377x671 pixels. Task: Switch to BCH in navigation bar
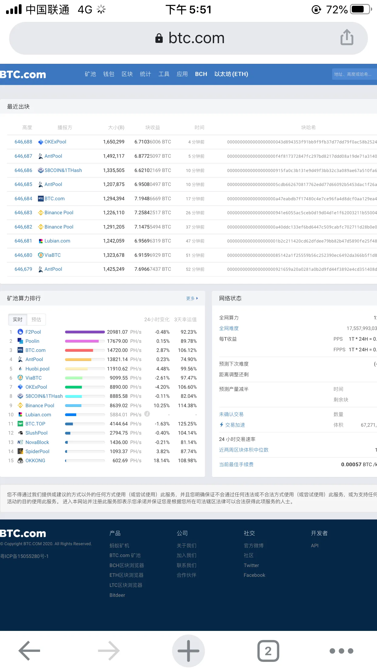201,74
